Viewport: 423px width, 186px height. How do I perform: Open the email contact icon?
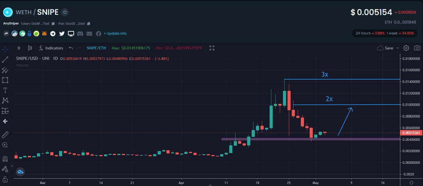point(89,34)
